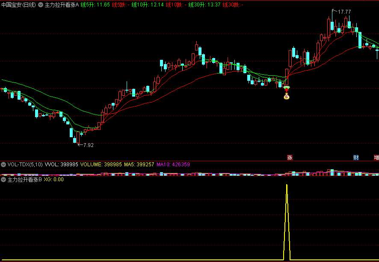This screenshot has height=262, width=379.
Task: Click the 主力拉升看涨A indicator name
Action: (x=62, y=5)
